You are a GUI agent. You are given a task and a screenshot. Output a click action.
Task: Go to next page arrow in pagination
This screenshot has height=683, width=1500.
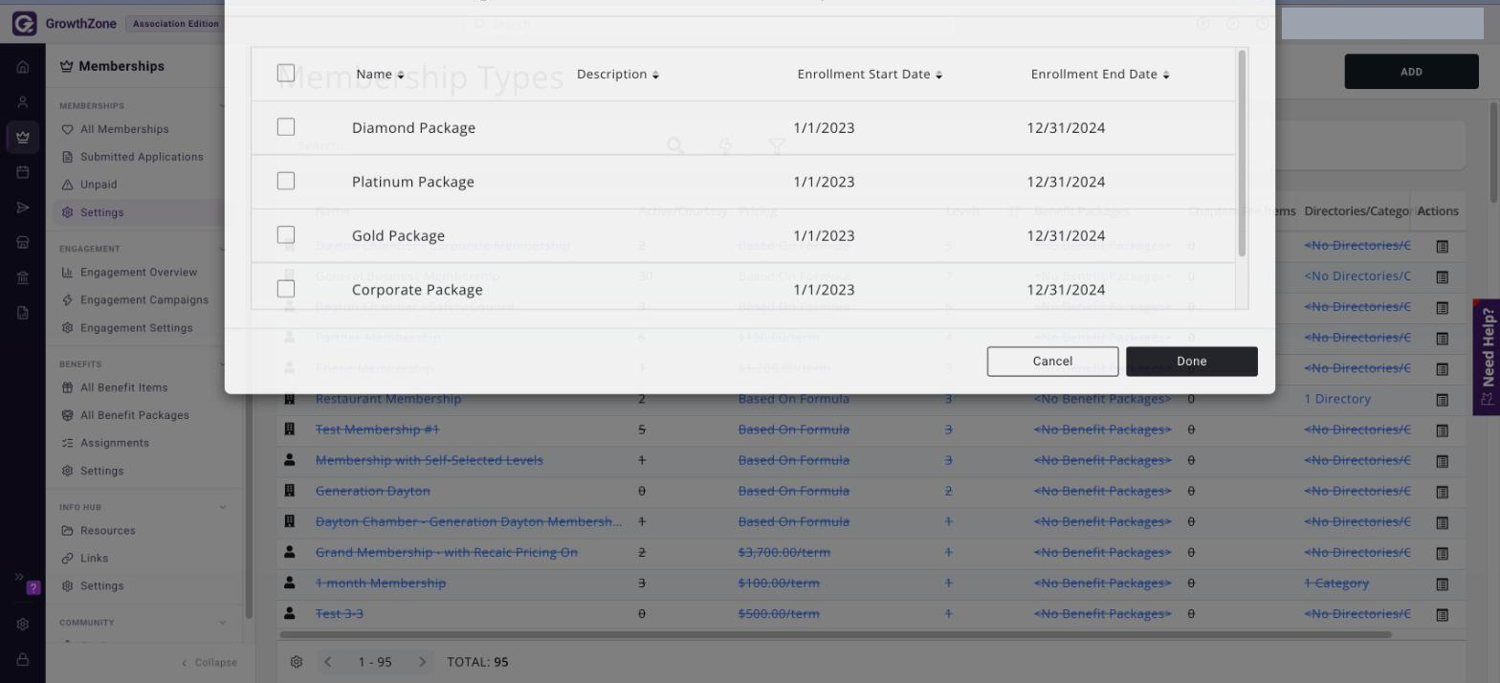pyautogui.click(x=422, y=662)
